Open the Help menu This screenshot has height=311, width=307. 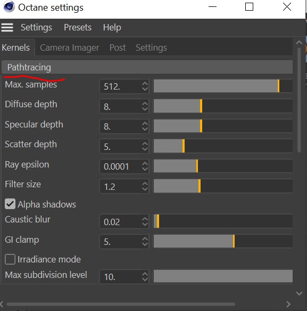coord(112,27)
